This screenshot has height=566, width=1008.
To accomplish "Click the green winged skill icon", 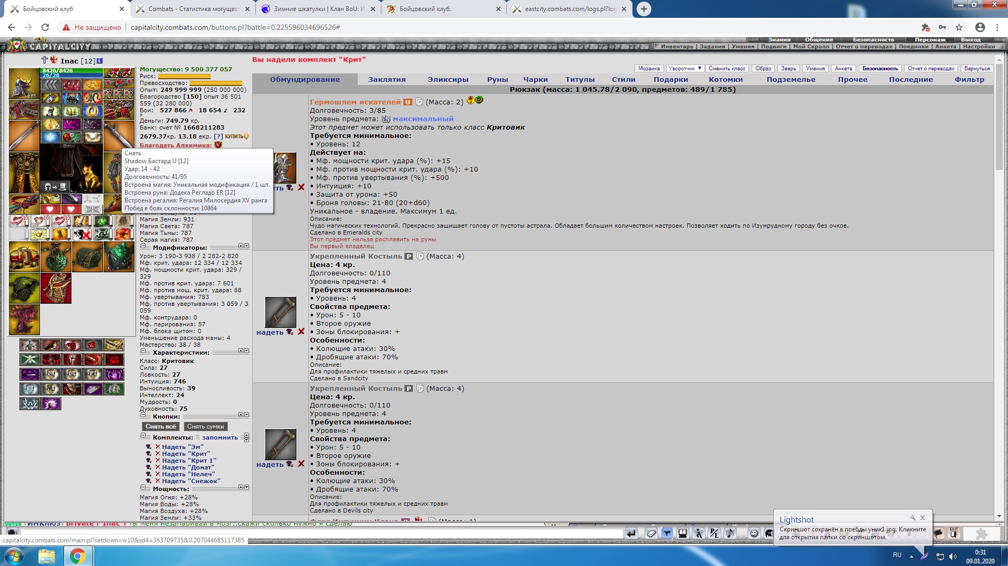I will (x=30, y=359).
